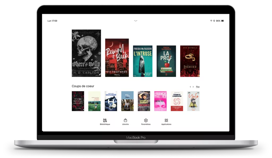This screenshot has width=272, height=158.
Task: Open the Applications grid icon
Action: [166, 120]
